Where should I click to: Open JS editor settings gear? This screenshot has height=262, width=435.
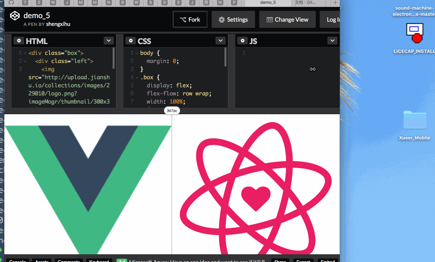(x=243, y=41)
